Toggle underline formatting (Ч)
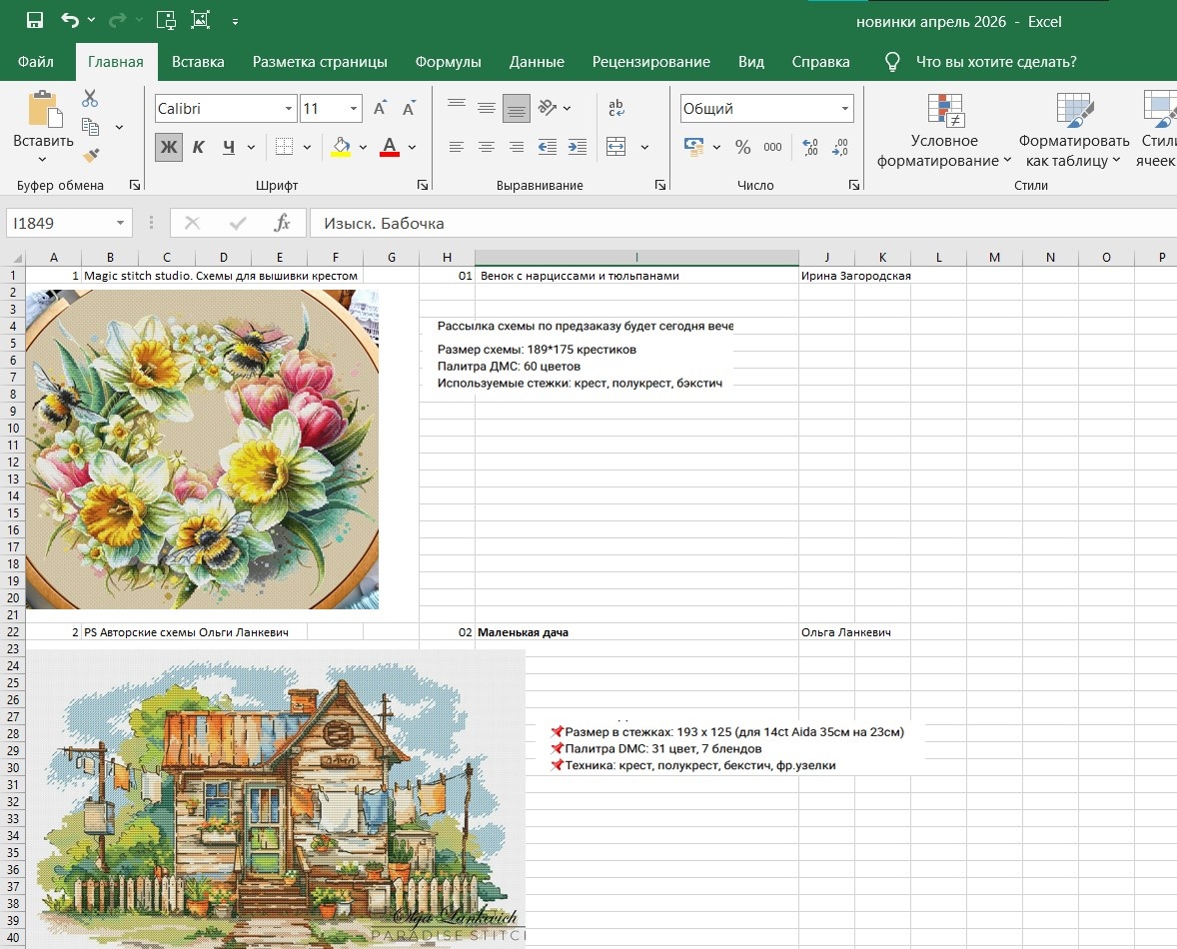 point(229,147)
